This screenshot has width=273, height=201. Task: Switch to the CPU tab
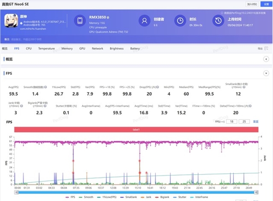point(29,48)
